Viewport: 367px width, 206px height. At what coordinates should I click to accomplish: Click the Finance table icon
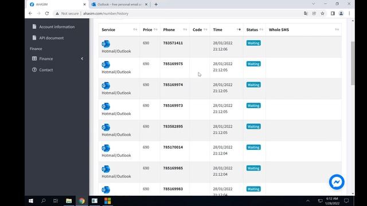click(34, 58)
